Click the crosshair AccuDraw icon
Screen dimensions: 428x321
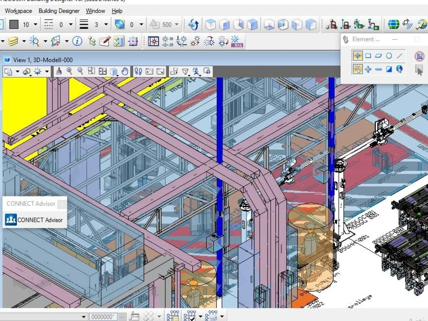(133, 41)
